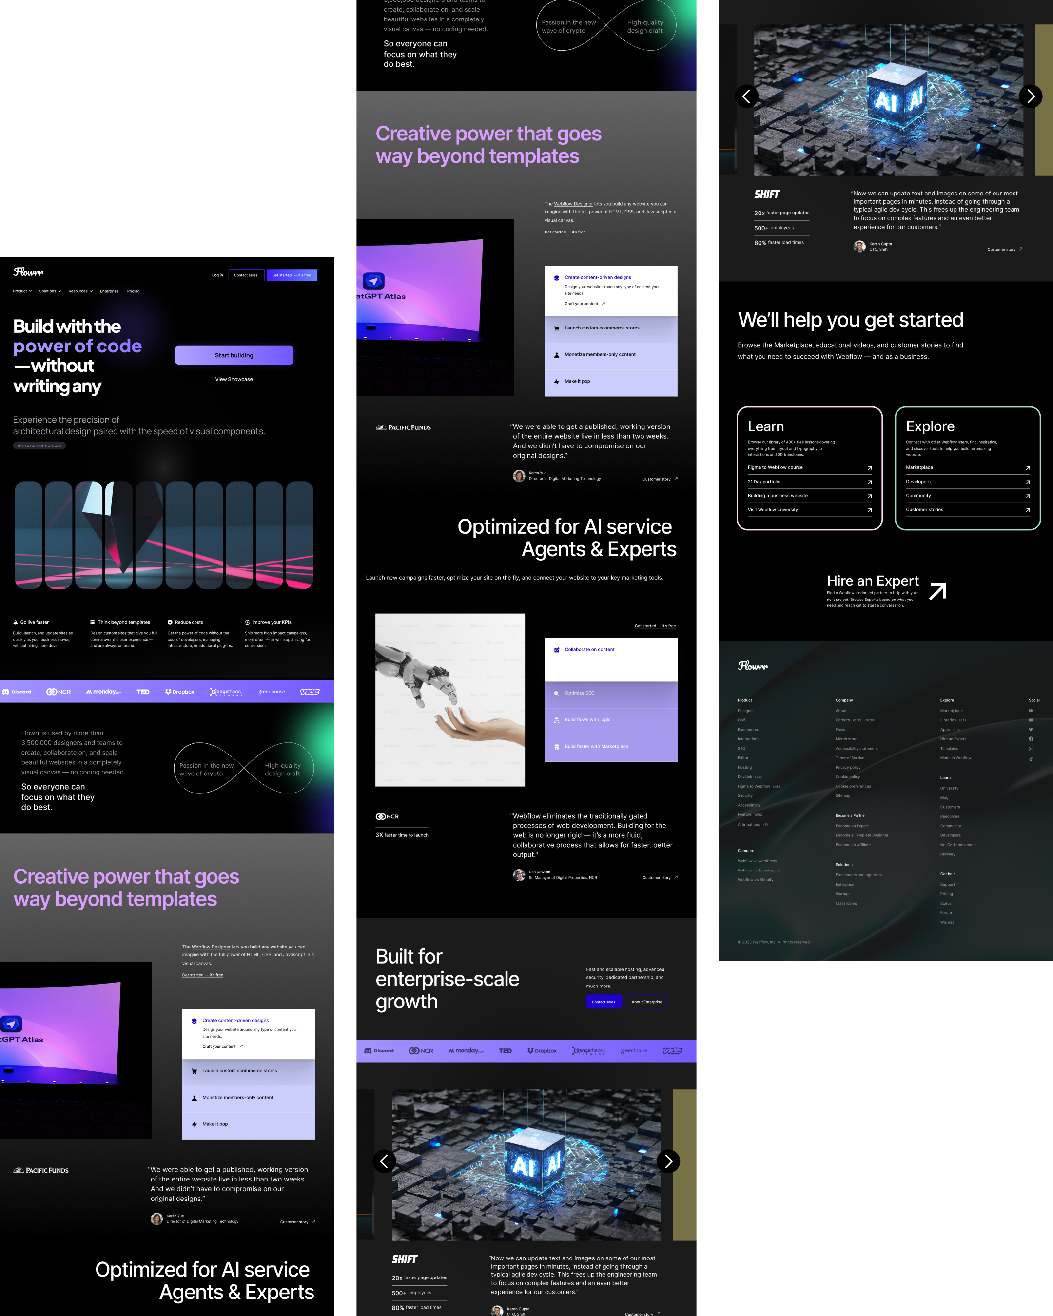Click the Instagram icon under Social
The image size is (1053, 1316).
coord(1031,748)
